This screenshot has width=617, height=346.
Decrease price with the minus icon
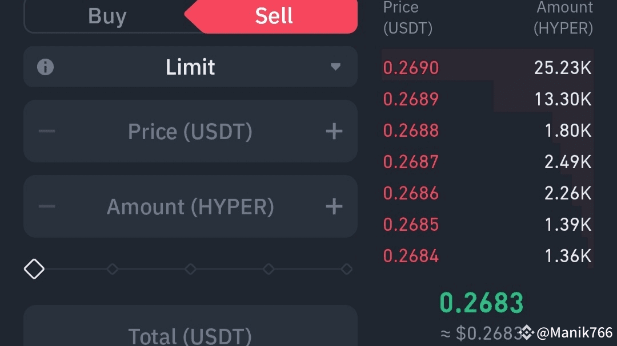pyautogui.click(x=47, y=132)
